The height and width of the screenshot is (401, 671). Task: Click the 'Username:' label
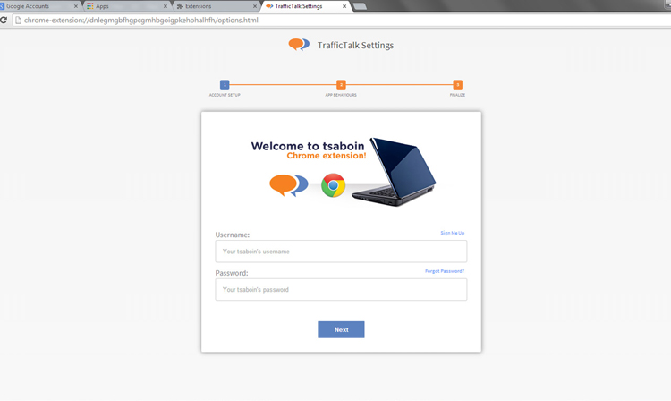click(x=233, y=235)
